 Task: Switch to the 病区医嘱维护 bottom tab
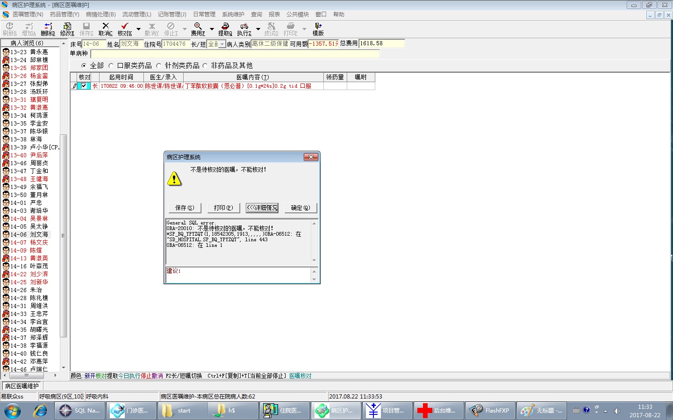coord(22,386)
